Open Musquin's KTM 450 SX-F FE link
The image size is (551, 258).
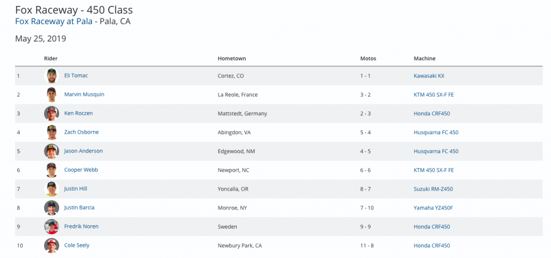click(434, 95)
